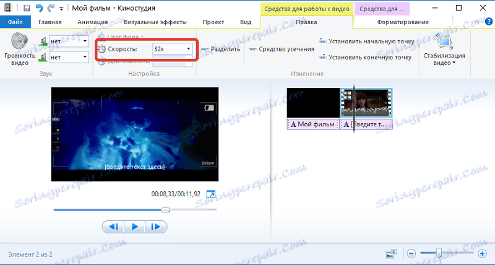The width and height of the screenshot is (495, 265).
Task: Play the video preview
Action: 135,227
